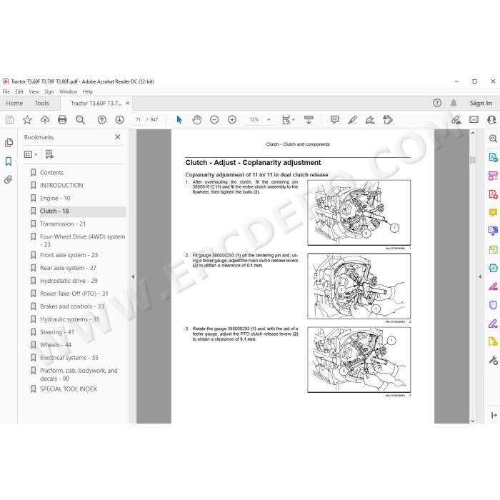Activate the Selection arrow tool
500x500 pixels.
[x=179, y=120]
